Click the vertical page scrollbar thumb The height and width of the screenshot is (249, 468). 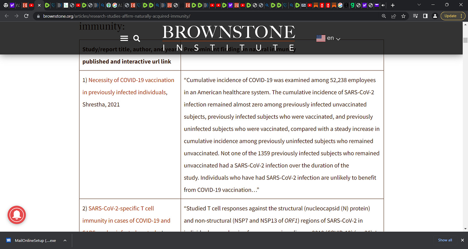pos(465,40)
